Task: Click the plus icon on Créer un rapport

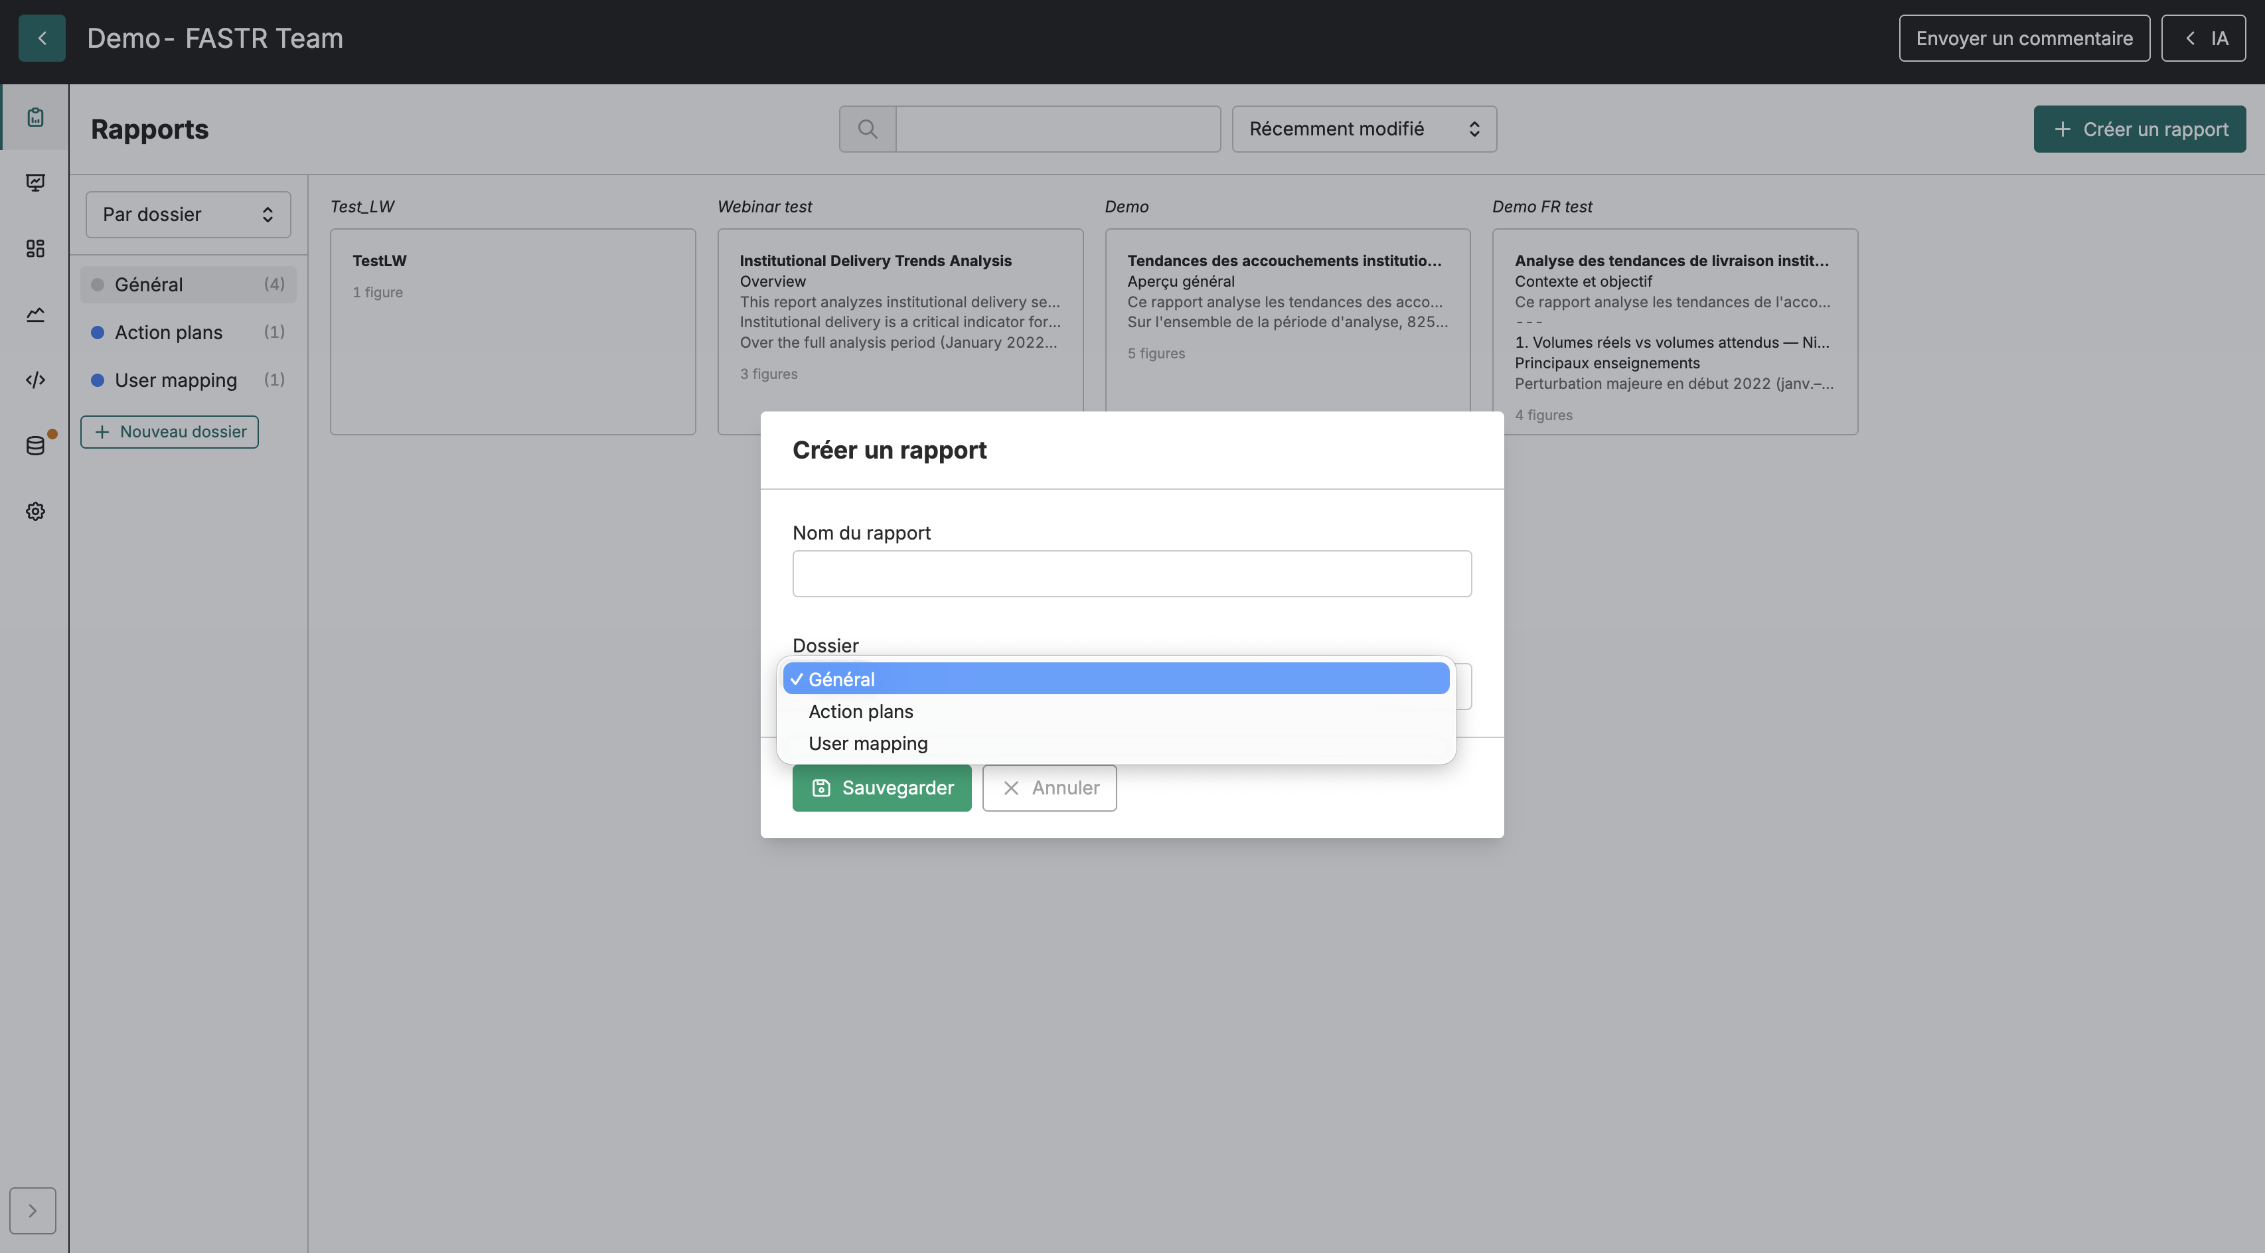Action: (2063, 129)
